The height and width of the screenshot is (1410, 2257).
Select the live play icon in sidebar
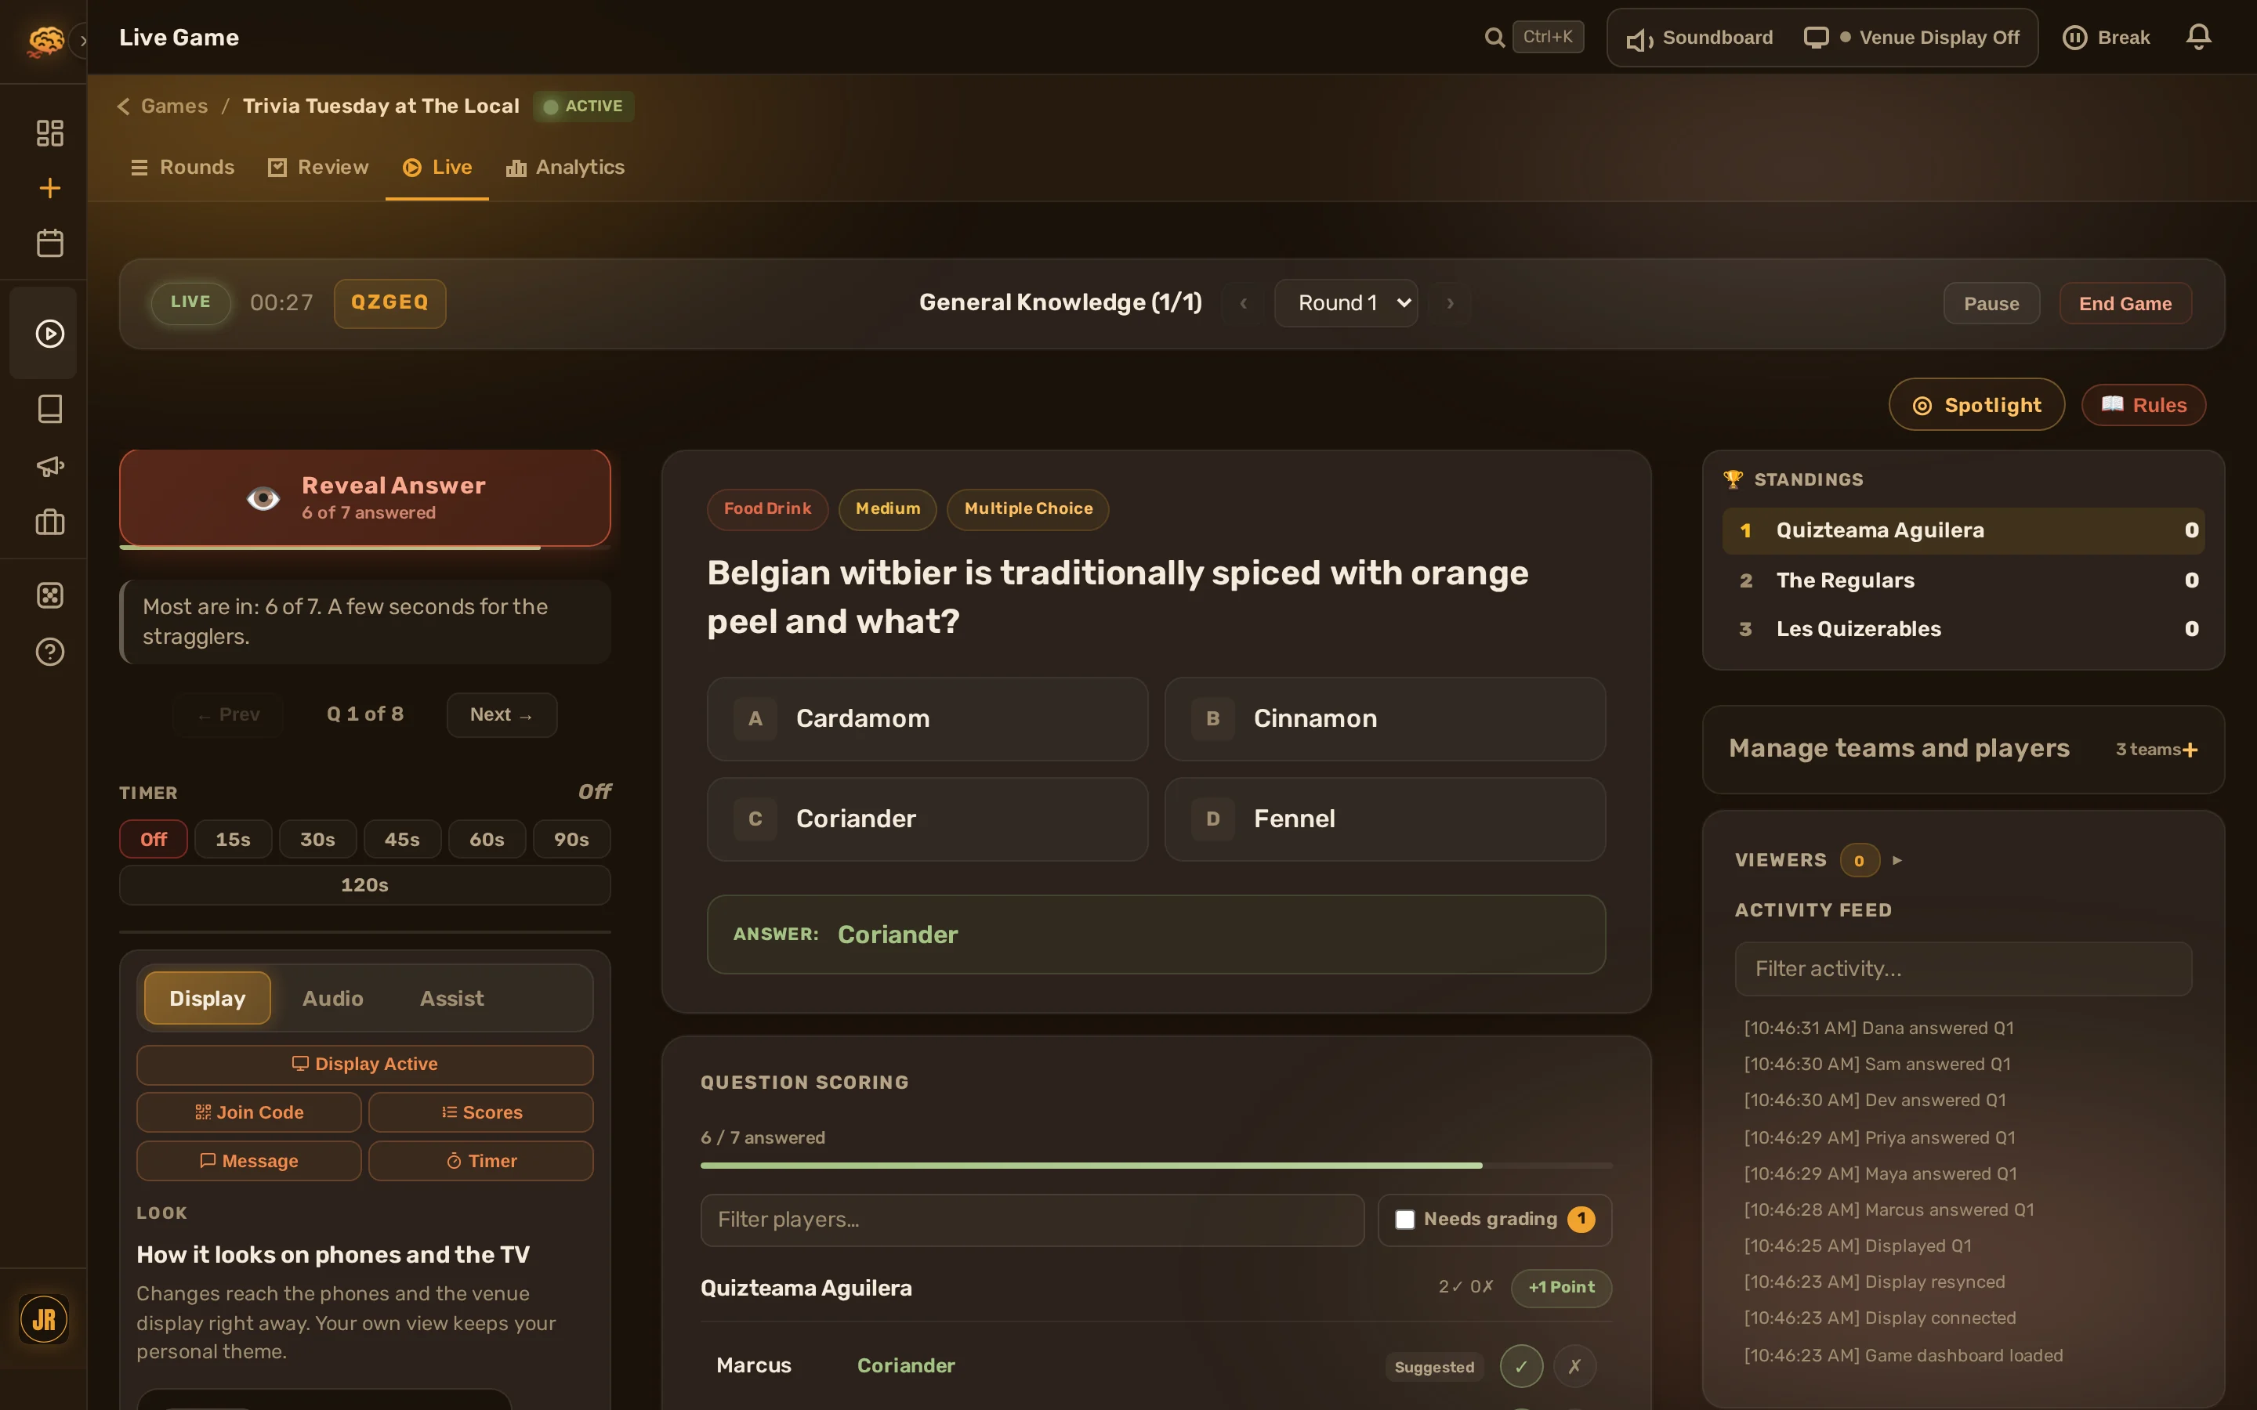pyautogui.click(x=49, y=334)
